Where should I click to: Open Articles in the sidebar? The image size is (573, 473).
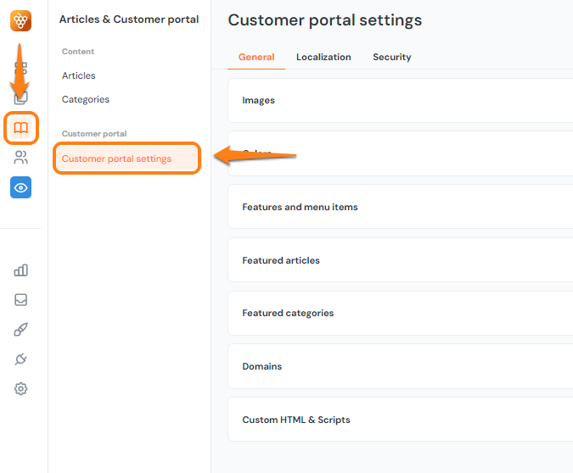click(x=79, y=75)
